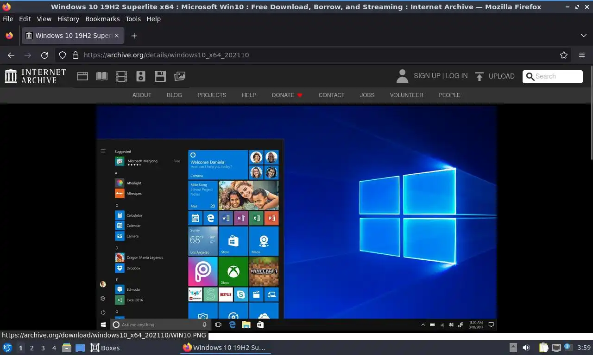Viewport: 593px width, 355px height.
Task: Switch to the Boxes taskbar window
Action: (x=105, y=348)
